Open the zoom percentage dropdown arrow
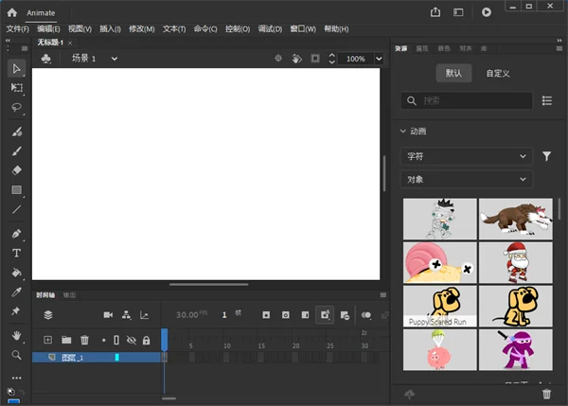568x406 pixels. 379,59
